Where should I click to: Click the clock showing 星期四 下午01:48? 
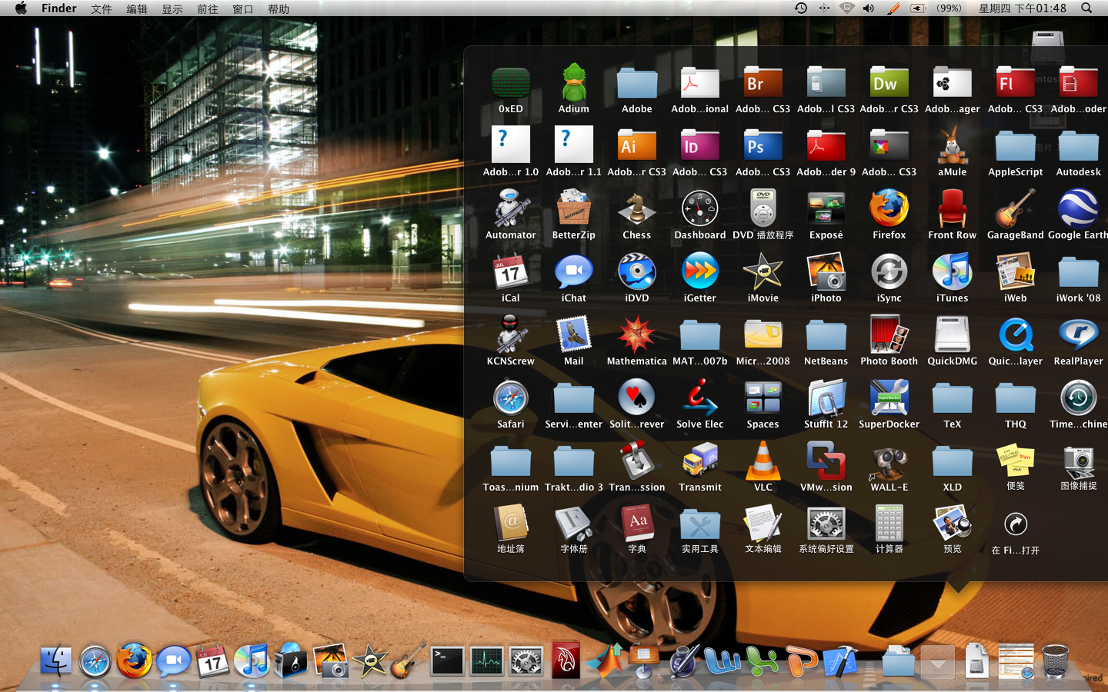point(1023,8)
